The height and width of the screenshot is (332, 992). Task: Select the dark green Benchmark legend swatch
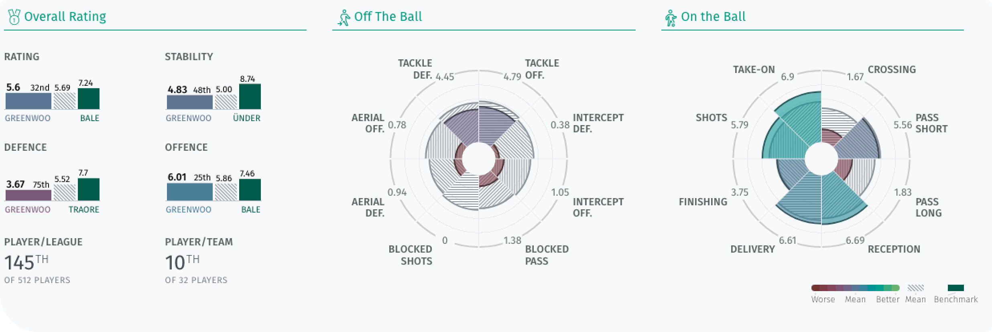(955, 288)
